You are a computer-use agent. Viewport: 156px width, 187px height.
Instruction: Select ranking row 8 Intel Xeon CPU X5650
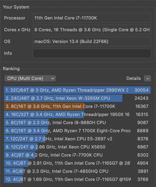[77, 147]
